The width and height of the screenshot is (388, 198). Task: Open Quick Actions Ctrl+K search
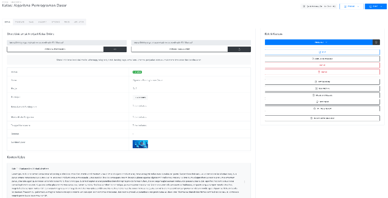pyautogui.click(x=319, y=6)
